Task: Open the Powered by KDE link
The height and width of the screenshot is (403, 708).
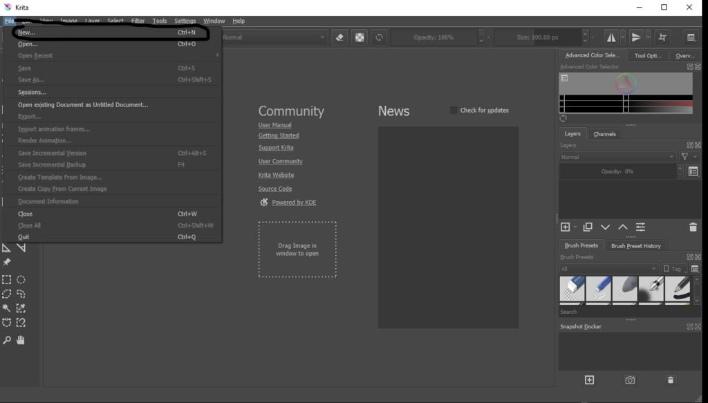Action: coord(294,203)
